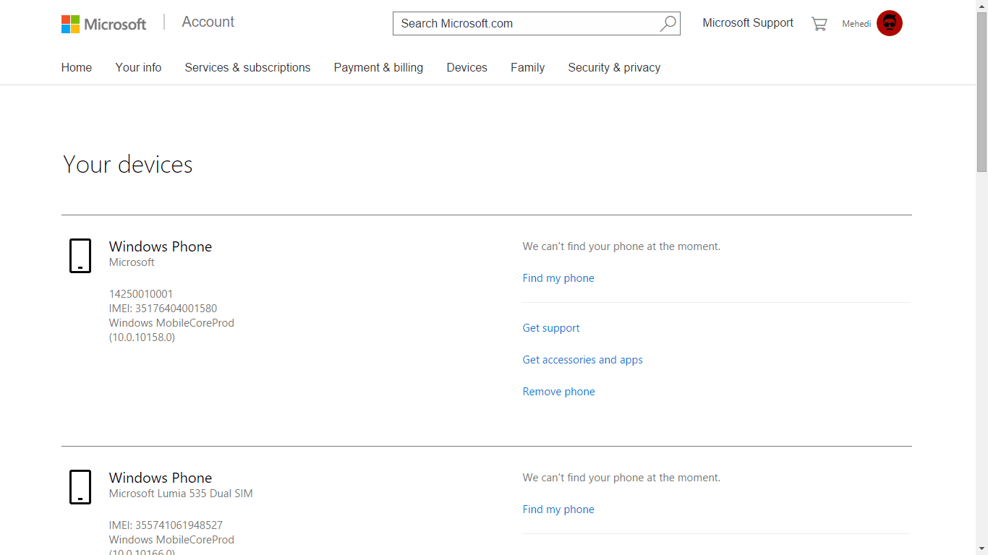Click Find my phone for Lumia 535
Image resolution: width=988 pixels, height=555 pixels.
pos(558,509)
